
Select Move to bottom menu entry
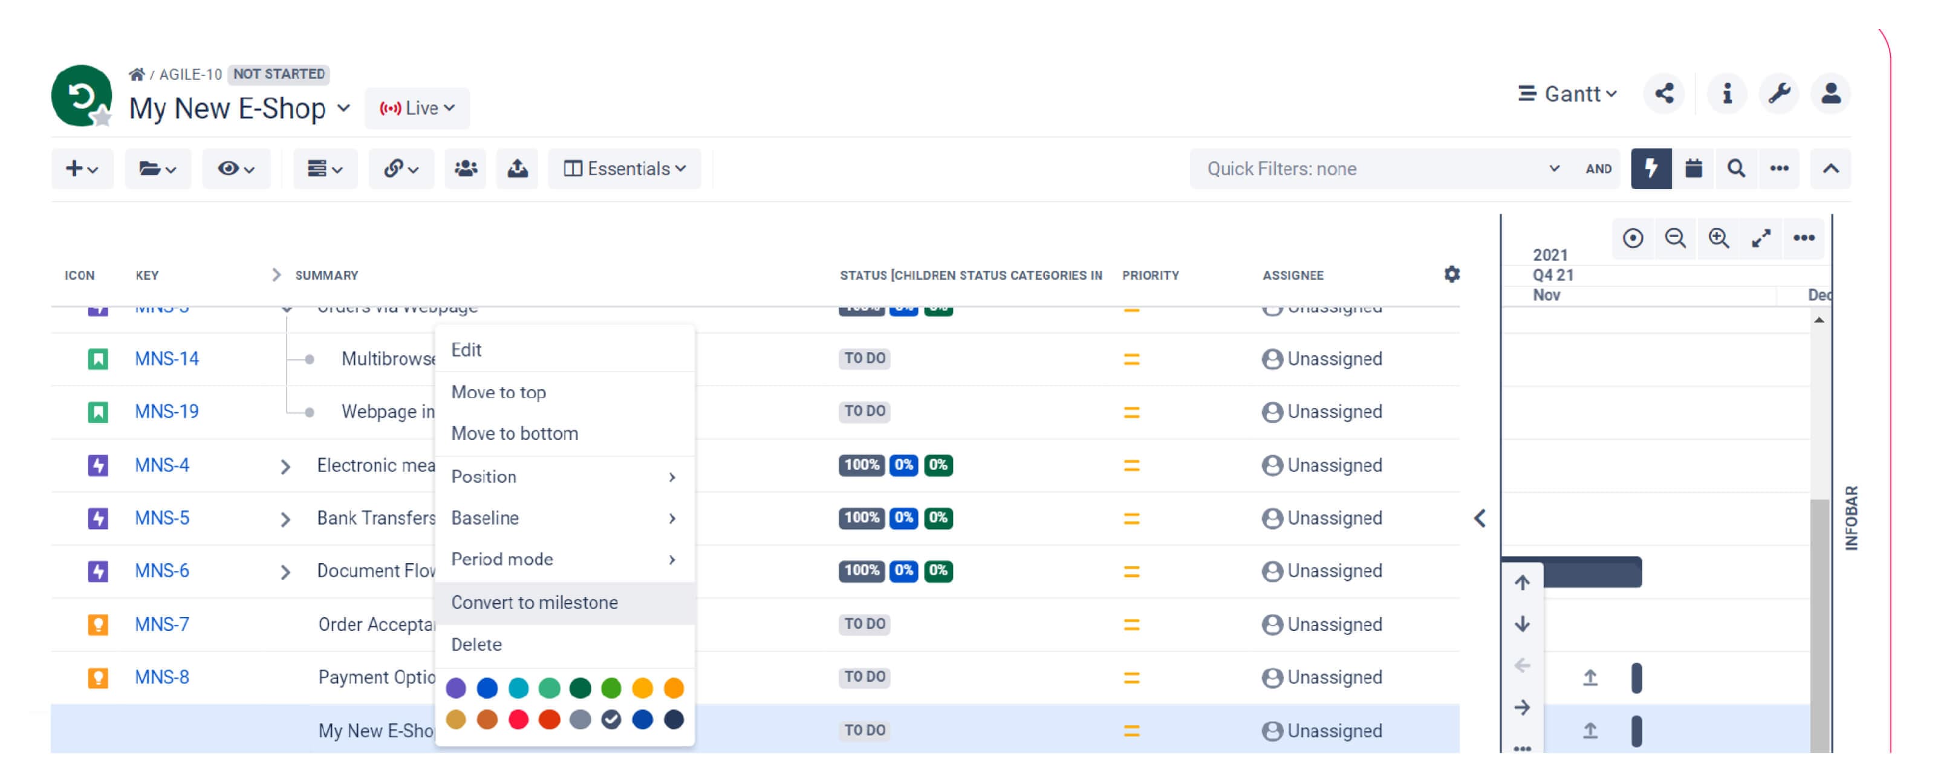(x=565, y=434)
